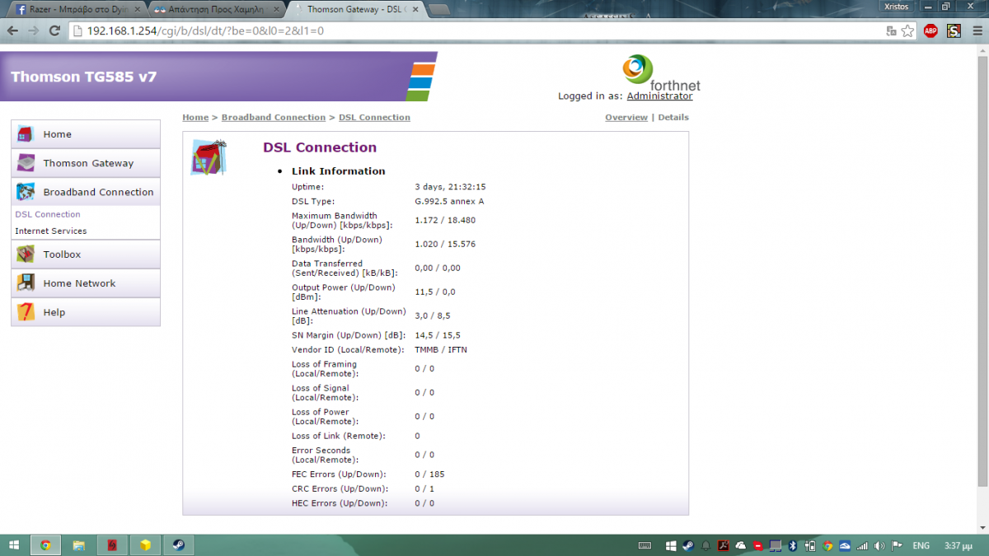Image resolution: width=989 pixels, height=556 pixels.
Task: Click the Home Network sidebar icon
Action: pos(26,283)
